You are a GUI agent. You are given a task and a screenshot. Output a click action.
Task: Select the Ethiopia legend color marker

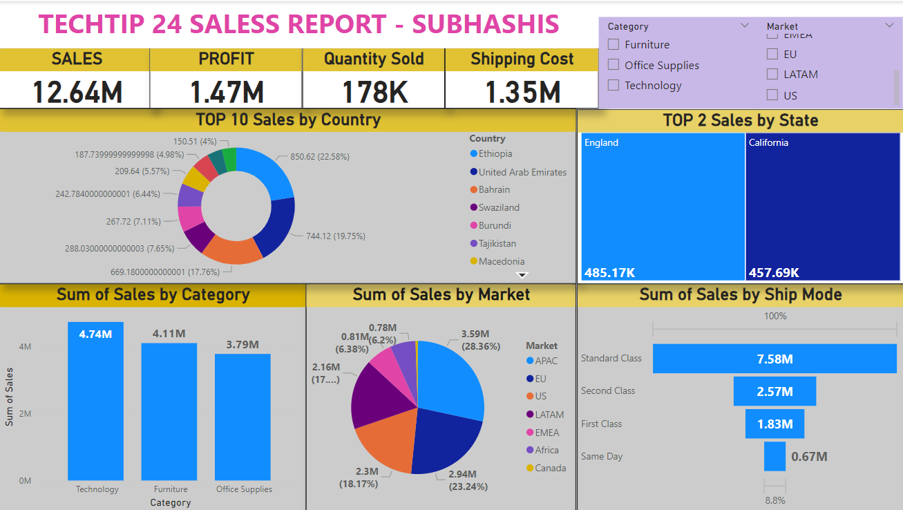click(x=474, y=153)
